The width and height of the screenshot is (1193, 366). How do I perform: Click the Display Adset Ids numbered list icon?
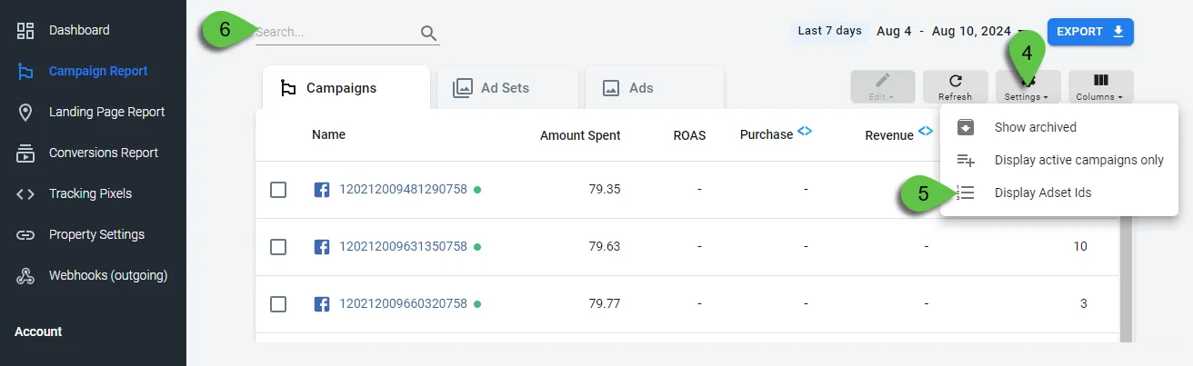click(966, 193)
